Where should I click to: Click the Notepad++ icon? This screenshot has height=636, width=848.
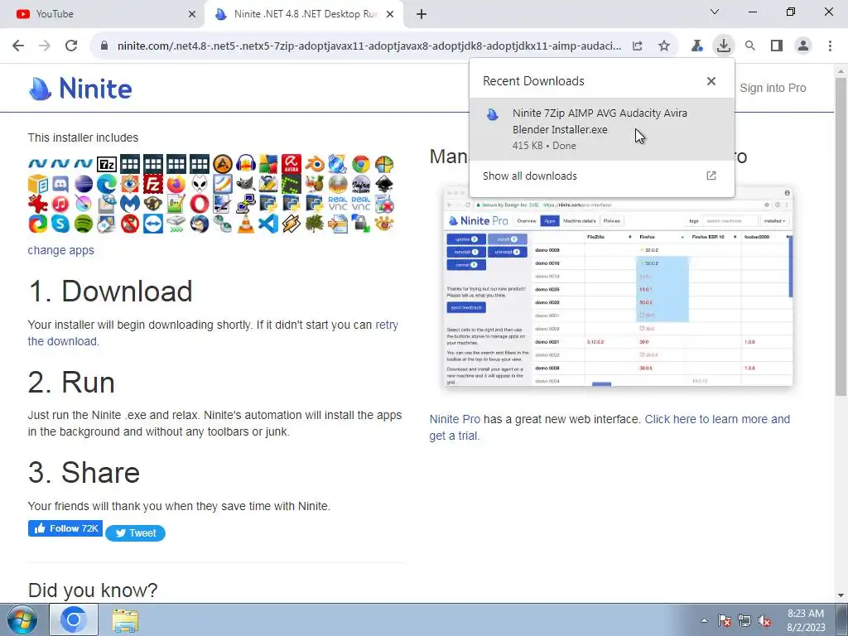click(x=176, y=204)
